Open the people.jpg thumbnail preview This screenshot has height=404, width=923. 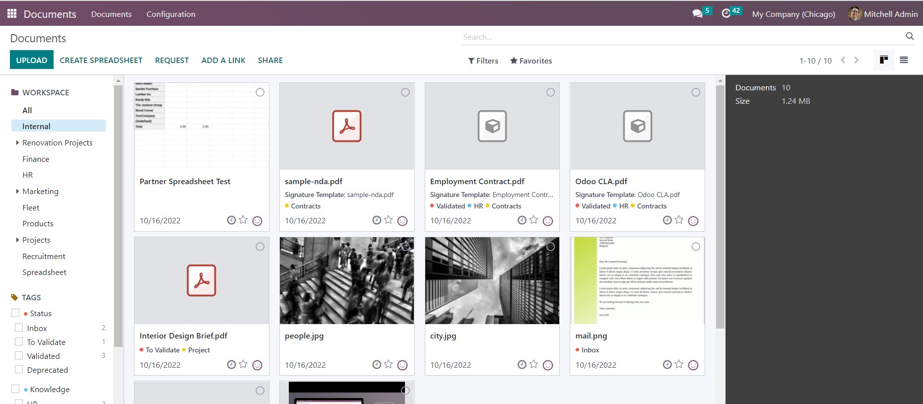click(x=347, y=280)
